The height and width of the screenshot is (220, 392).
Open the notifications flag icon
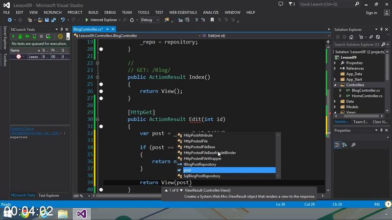click(292, 4)
